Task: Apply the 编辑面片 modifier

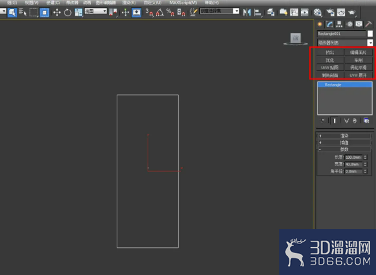Action: pyautogui.click(x=358, y=52)
